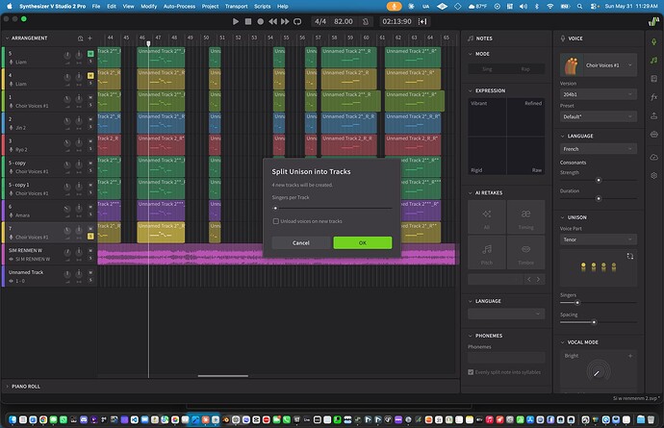Open the Auto-Process menu

coord(179,7)
